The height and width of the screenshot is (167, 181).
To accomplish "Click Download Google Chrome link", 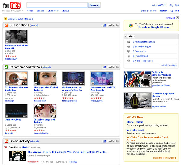I will (x=154, y=27).
